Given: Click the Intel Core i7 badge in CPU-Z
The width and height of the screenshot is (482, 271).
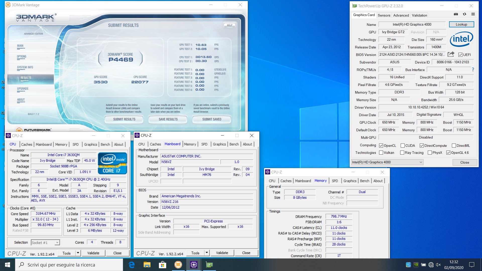Looking at the screenshot, I should click(112, 163).
